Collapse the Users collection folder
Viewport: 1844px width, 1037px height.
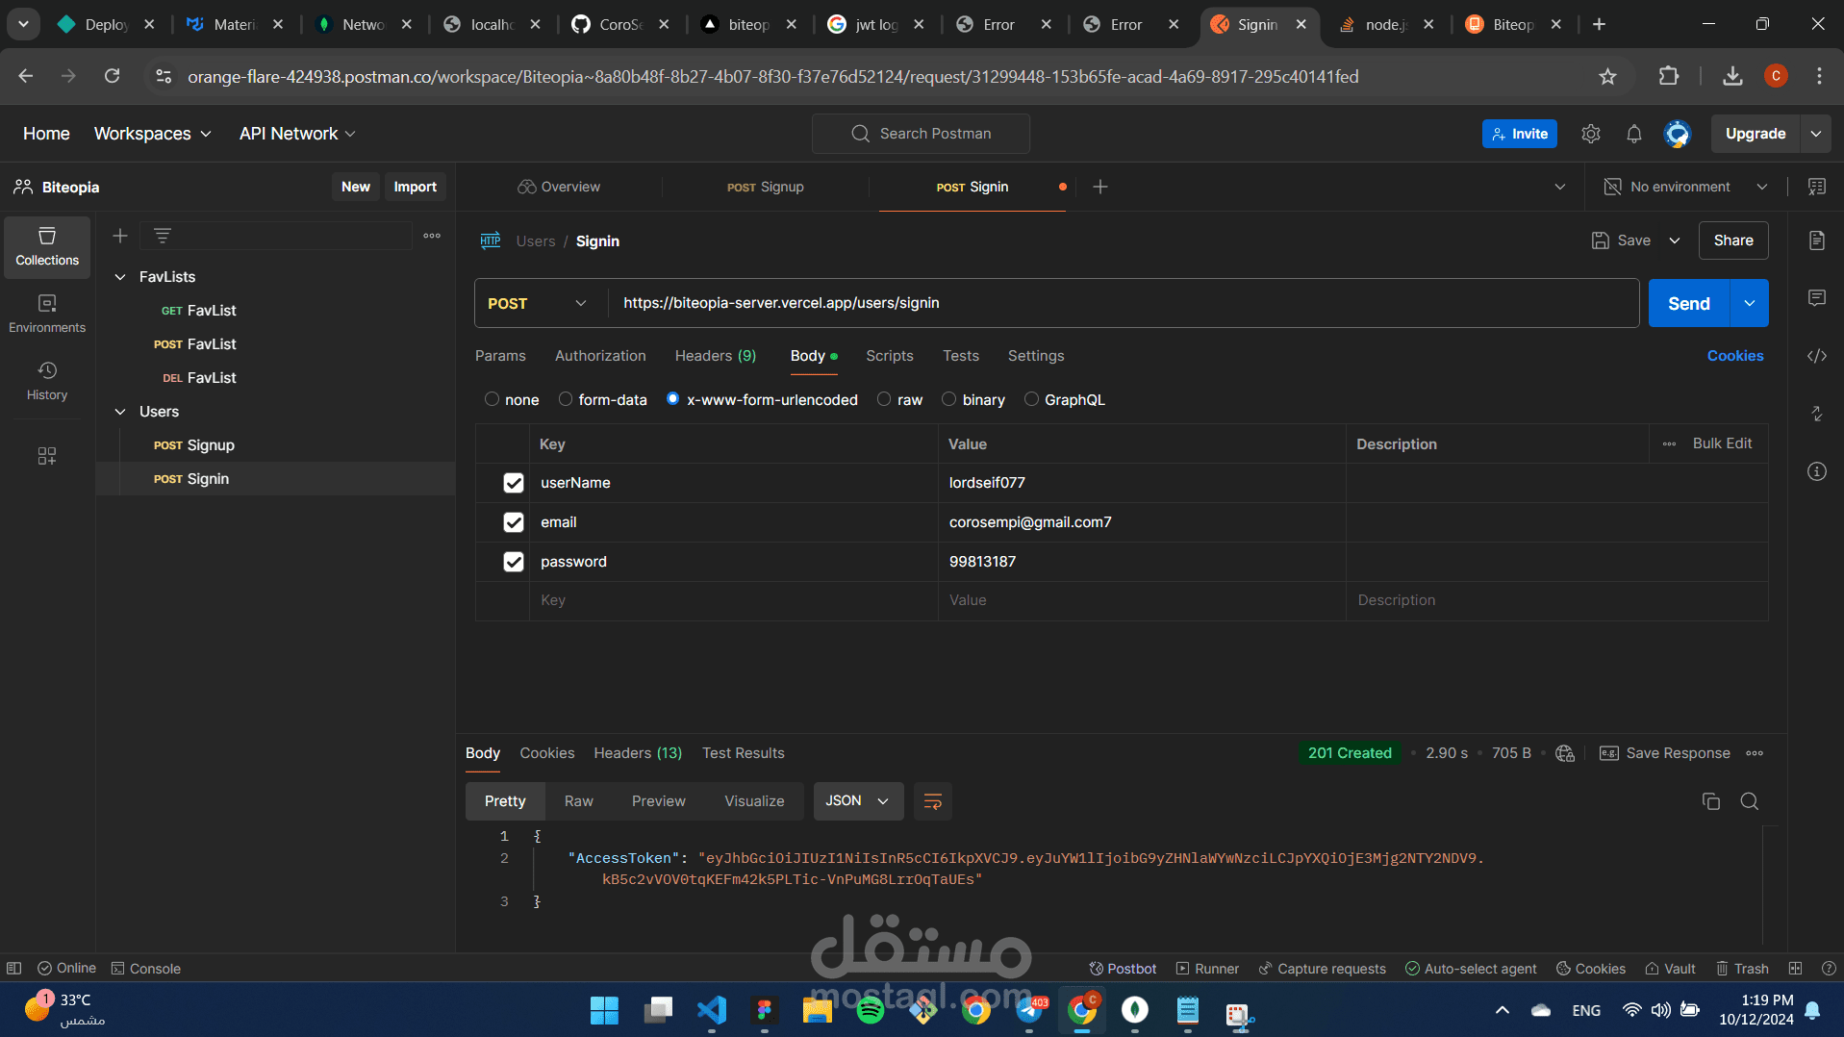pyautogui.click(x=120, y=412)
